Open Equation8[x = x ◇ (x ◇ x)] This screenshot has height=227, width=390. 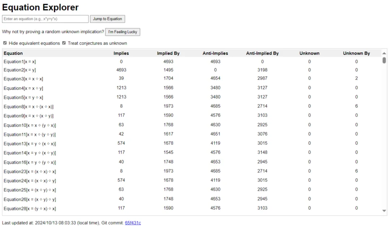[x=29, y=107]
